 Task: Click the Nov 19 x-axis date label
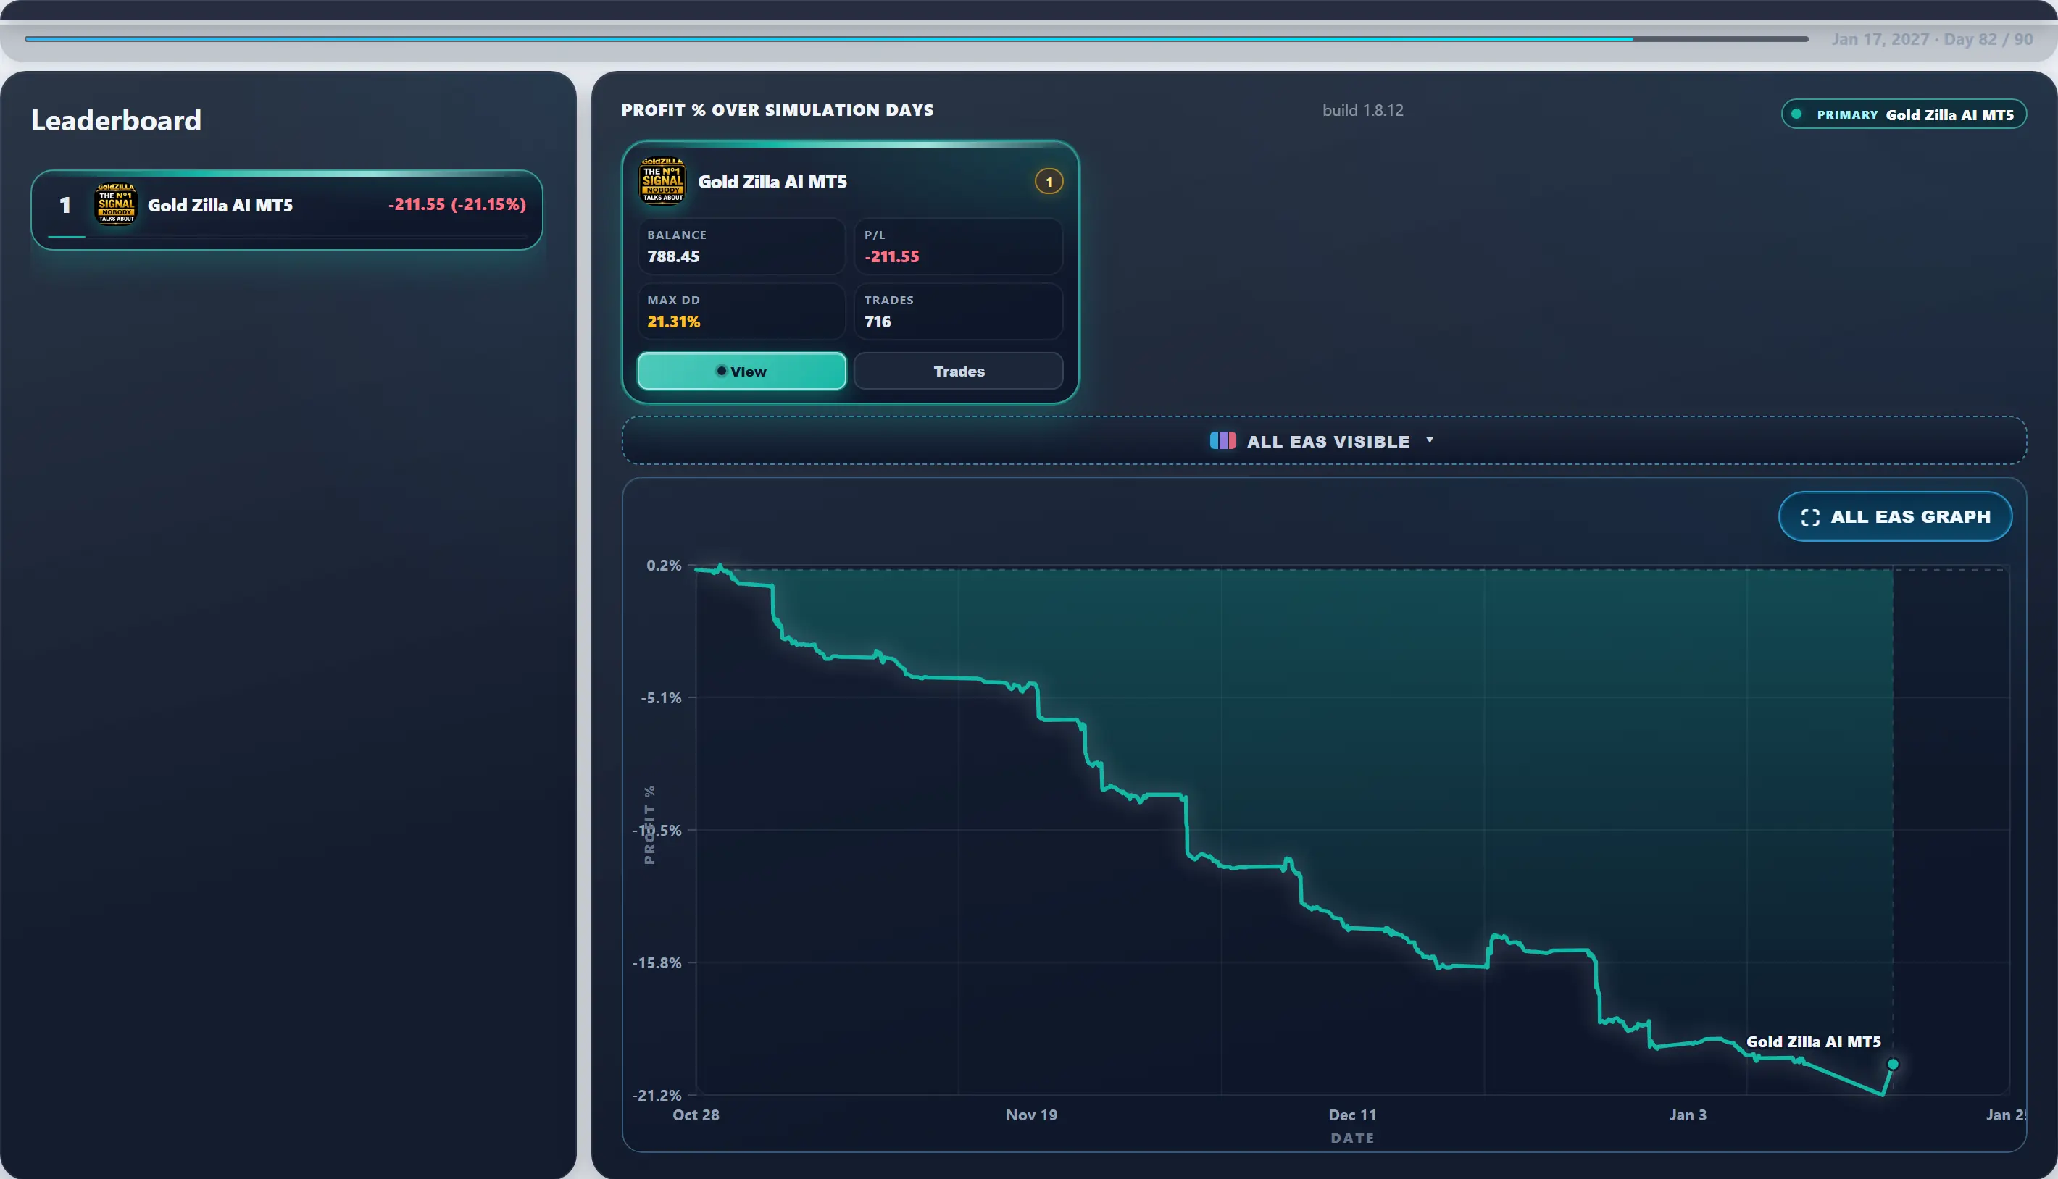tap(1031, 1115)
